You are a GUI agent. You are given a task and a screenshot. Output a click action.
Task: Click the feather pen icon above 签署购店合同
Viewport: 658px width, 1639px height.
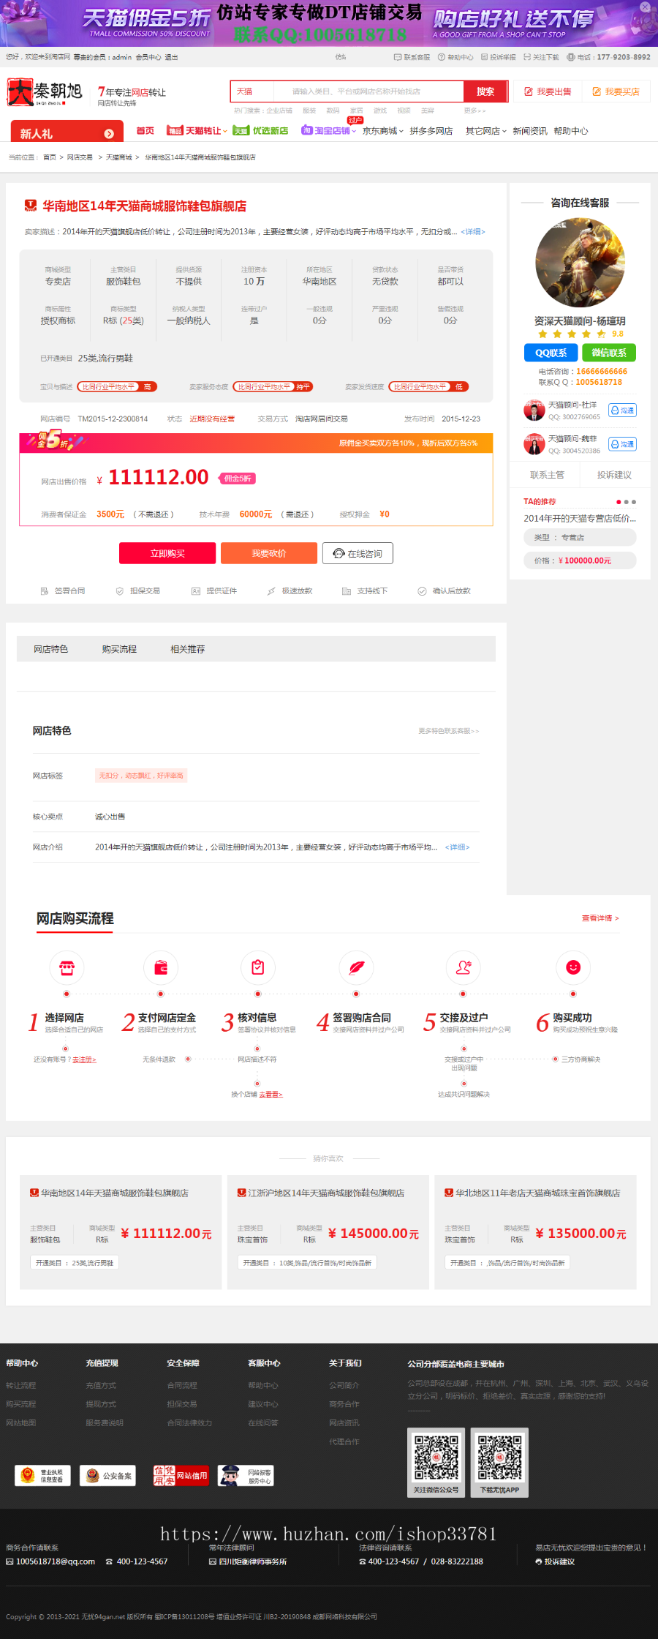pos(356,968)
